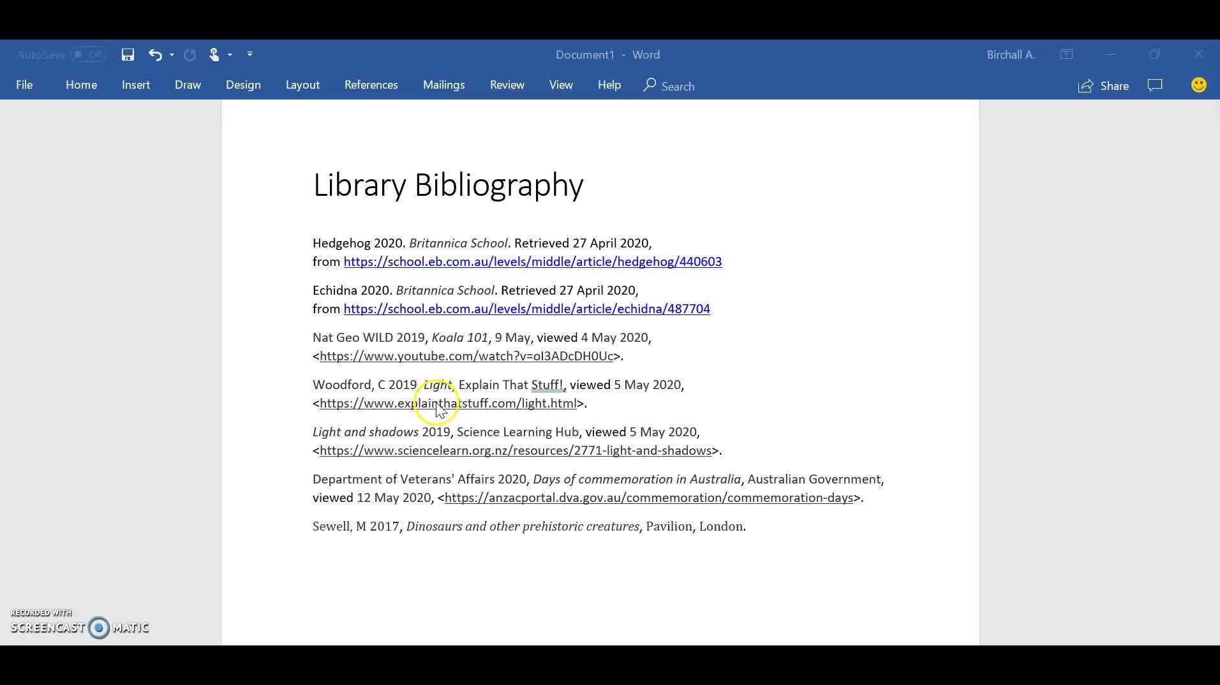Open the File menu
This screenshot has height=685, width=1220.
(24, 85)
